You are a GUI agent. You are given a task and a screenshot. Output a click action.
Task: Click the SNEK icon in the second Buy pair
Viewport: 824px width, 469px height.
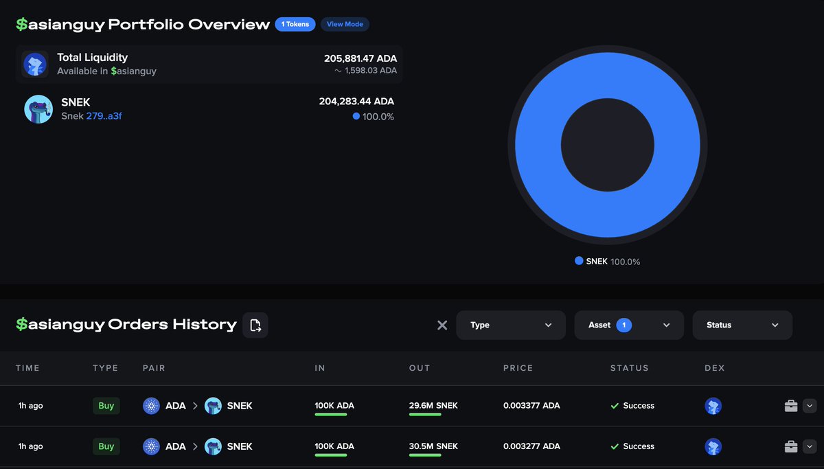tap(213, 446)
